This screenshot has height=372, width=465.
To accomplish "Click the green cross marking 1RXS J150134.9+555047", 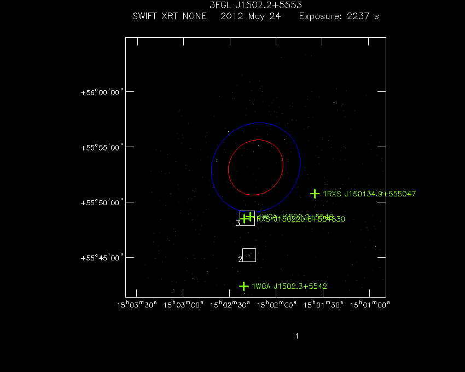I will tap(315, 194).
